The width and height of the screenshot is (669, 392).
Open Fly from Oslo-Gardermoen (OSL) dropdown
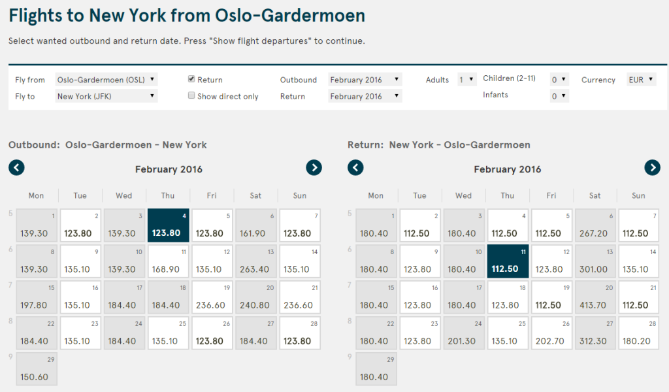click(x=106, y=79)
